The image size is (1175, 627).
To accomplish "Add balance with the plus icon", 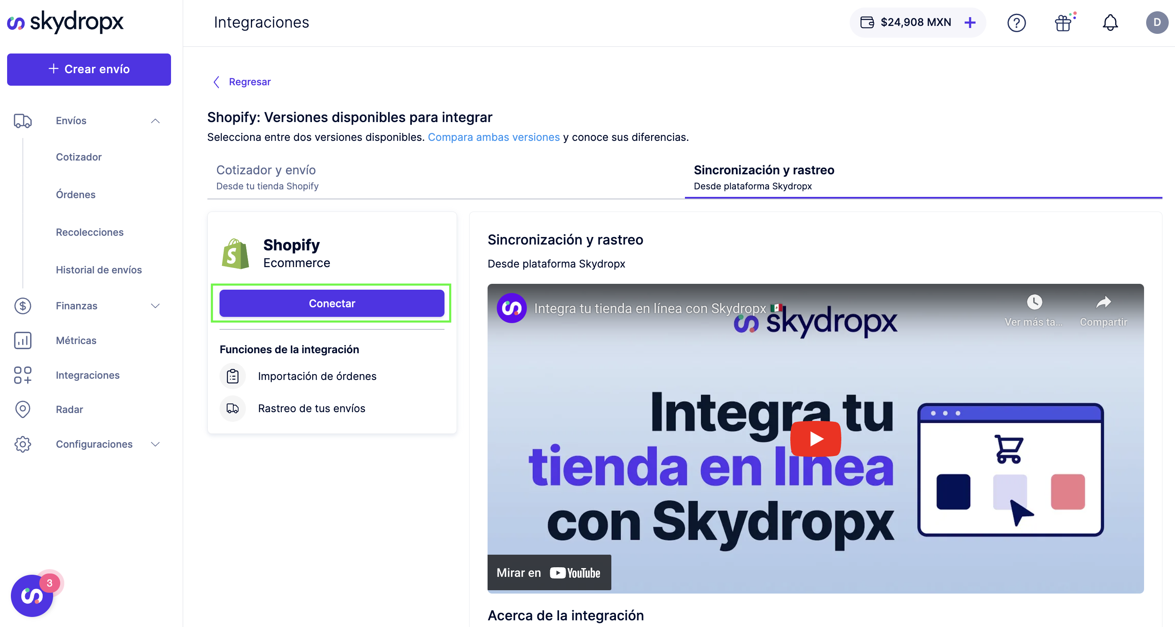I will point(970,22).
